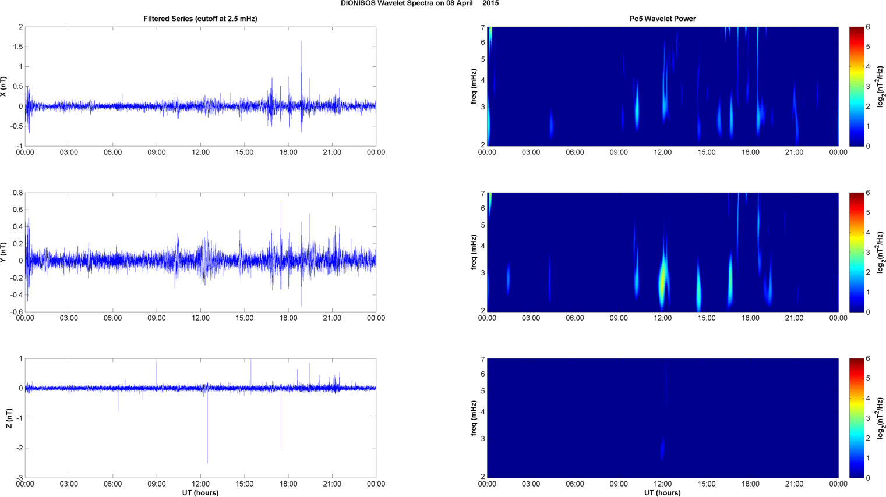Viewport: 886px width, 497px height.
Task: Click 'freq (mHz)' label of Z wavelet spectrogram
Action: point(474,418)
